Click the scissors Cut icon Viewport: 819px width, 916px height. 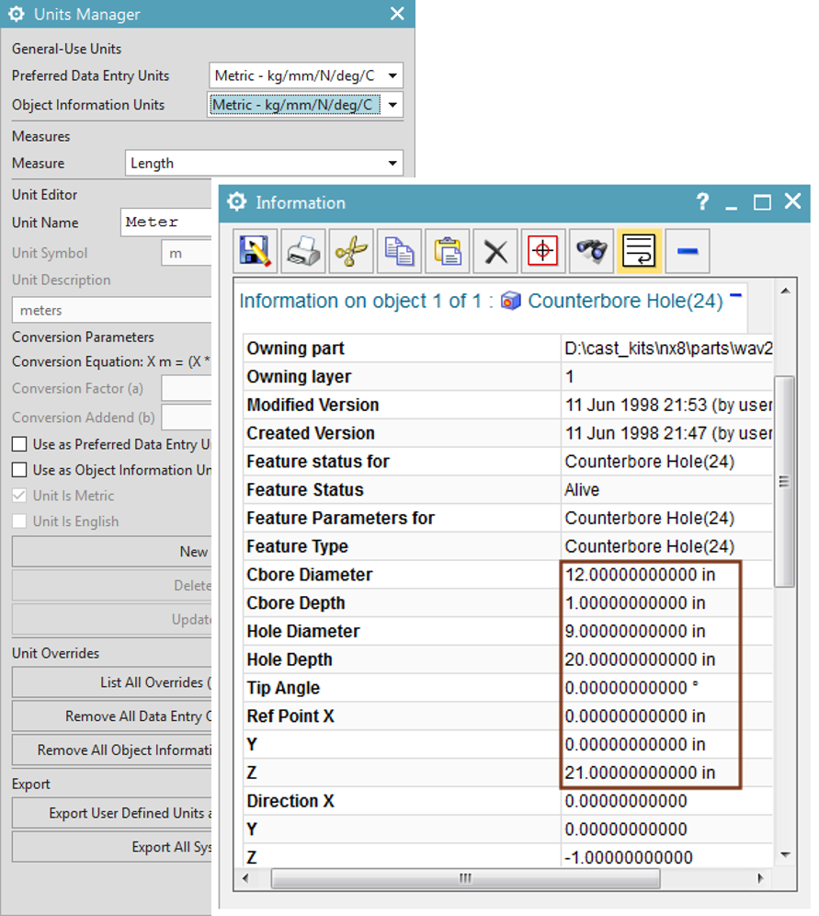pyautogui.click(x=351, y=252)
